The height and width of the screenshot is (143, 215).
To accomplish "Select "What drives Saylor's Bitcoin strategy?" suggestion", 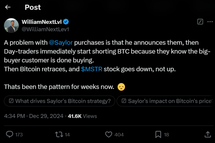I will pos(59,101).
